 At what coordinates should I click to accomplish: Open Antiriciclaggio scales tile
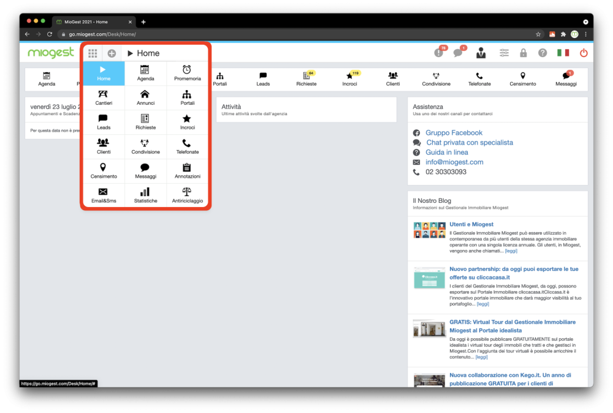[187, 195]
